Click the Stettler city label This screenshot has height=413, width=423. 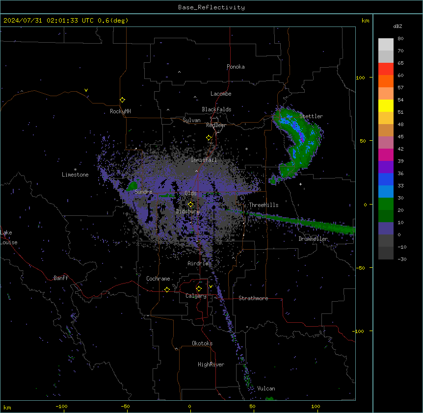click(311, 116)
